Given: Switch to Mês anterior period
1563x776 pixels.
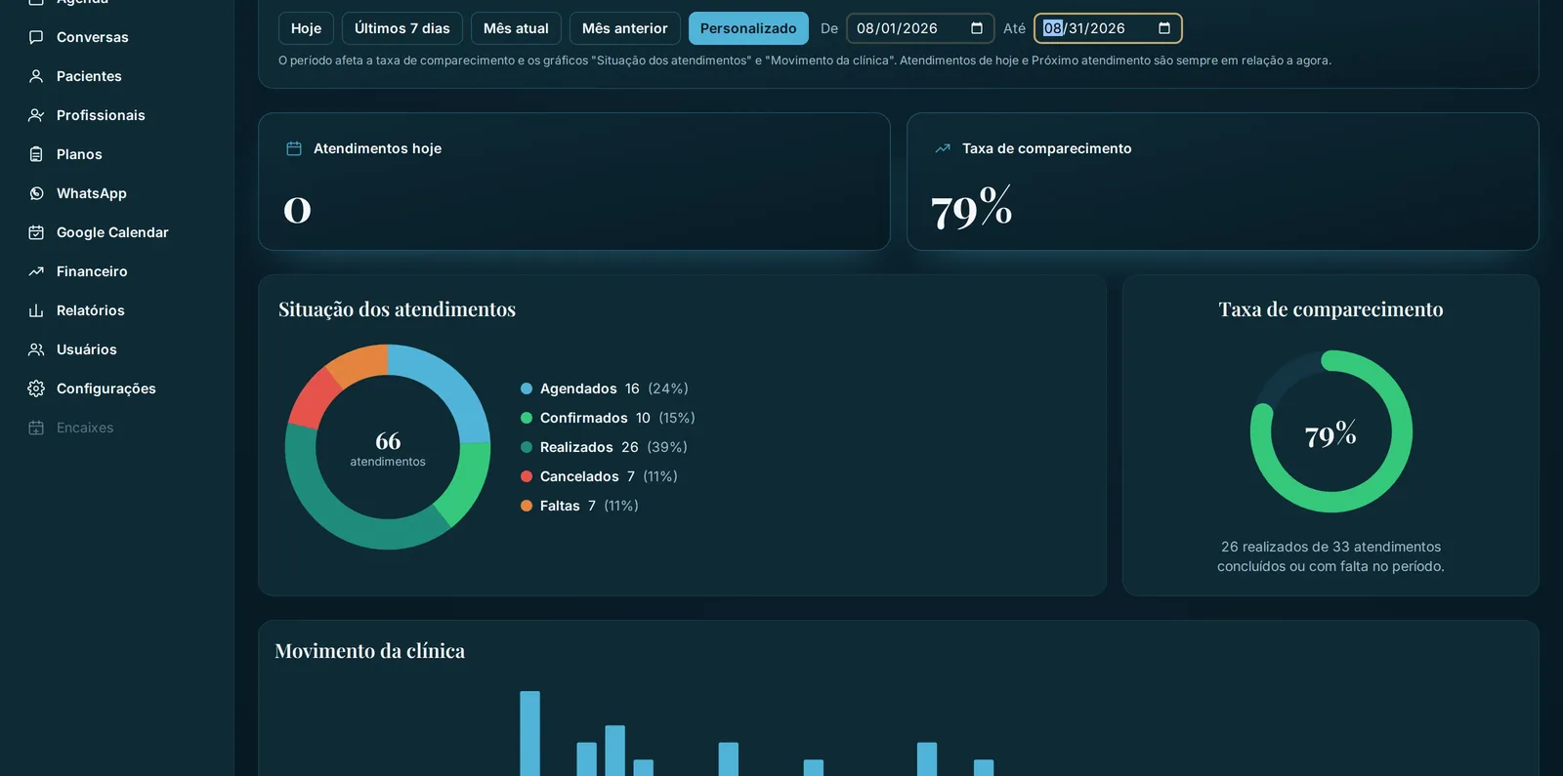Looking at the screenshot, I should (x=625, y=28).
